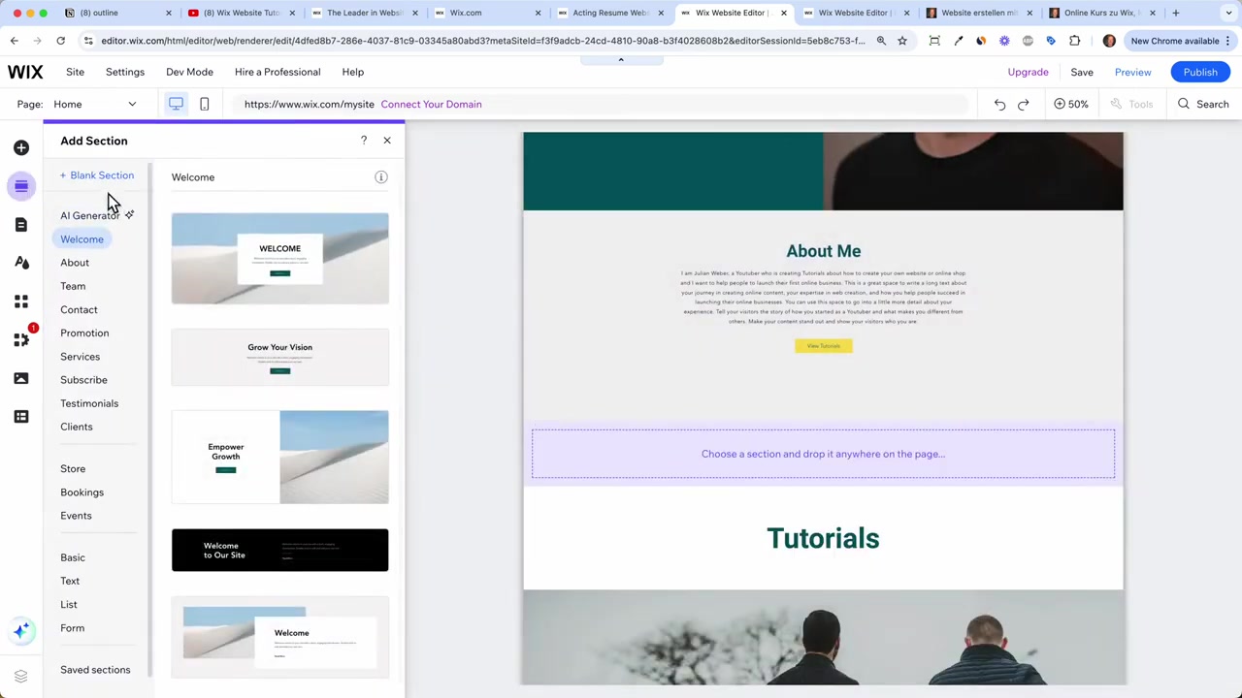This screenshot has width=1242, height=698.
Task: Select the About section category
Action: 75,263
